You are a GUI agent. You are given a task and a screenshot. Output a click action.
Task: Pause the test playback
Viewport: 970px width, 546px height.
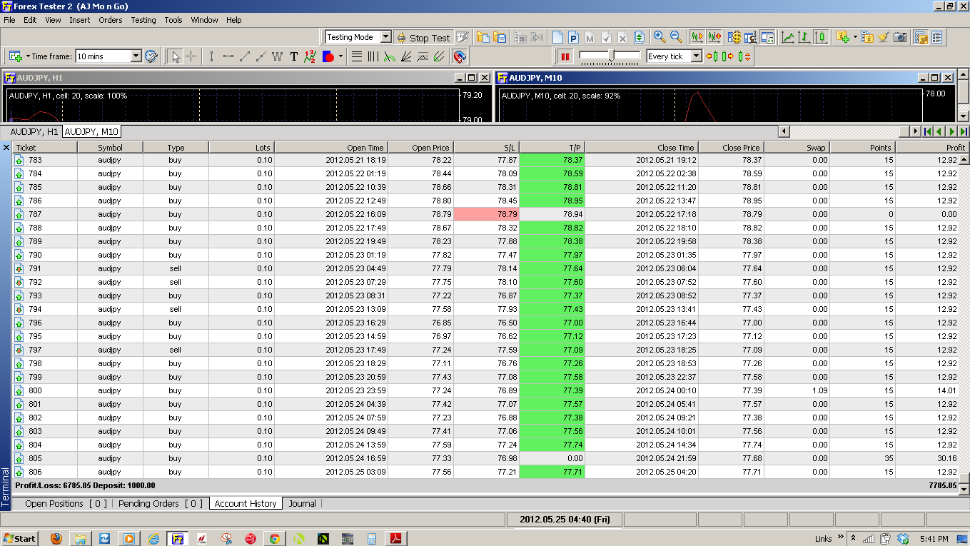point(565,56)
